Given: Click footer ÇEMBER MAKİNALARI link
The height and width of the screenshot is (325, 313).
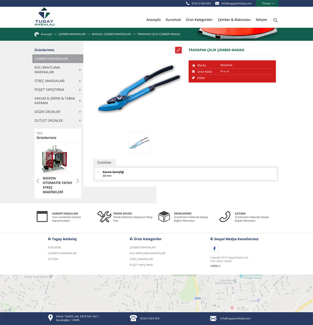Looking at the screenshot, I should point(143,248).
